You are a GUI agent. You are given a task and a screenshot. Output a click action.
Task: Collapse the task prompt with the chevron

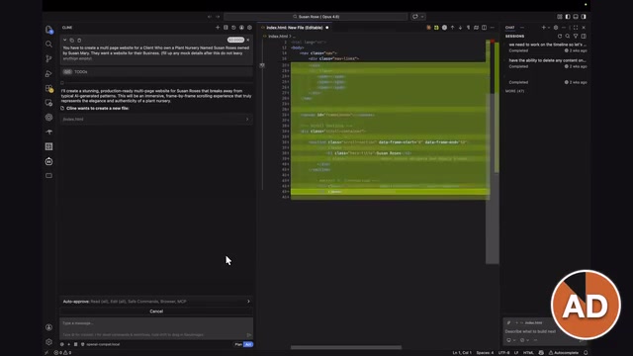click(x=64, y=40)
